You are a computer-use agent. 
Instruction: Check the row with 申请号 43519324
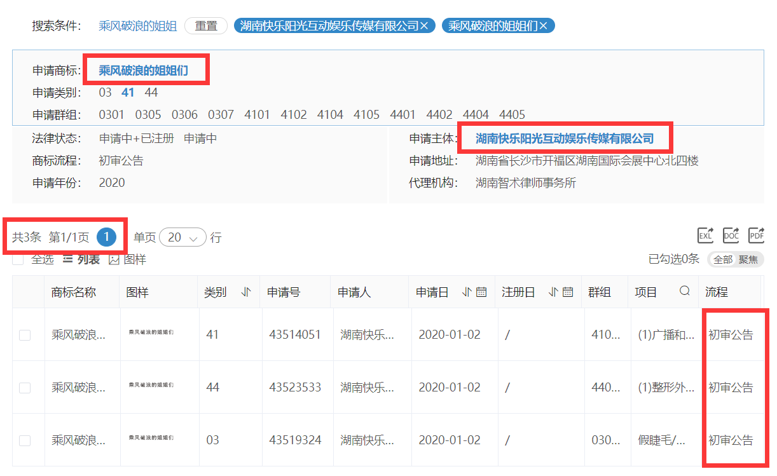point(25,440)
